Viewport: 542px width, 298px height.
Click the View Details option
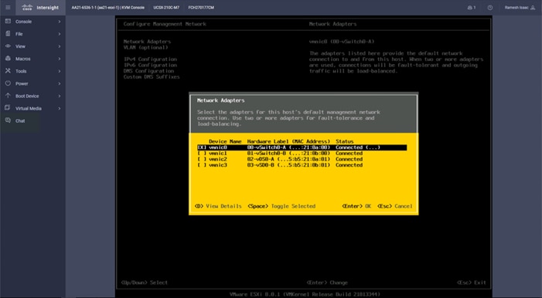[218, 206]
